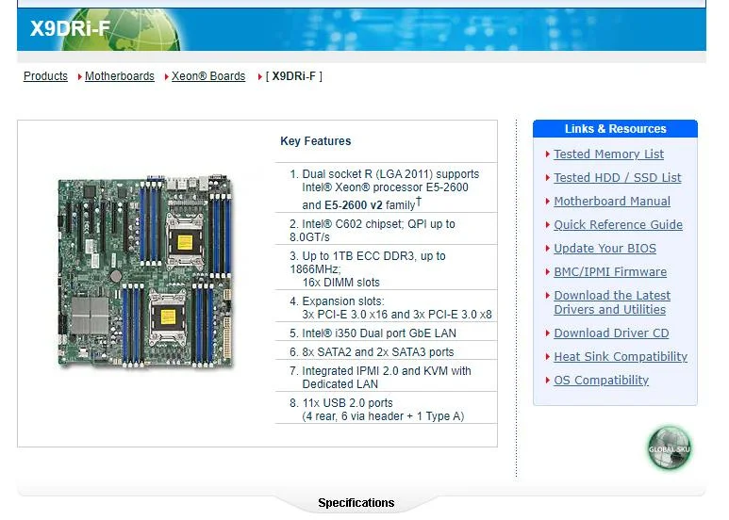Click the Global SKU globe icon

point(670,448)
